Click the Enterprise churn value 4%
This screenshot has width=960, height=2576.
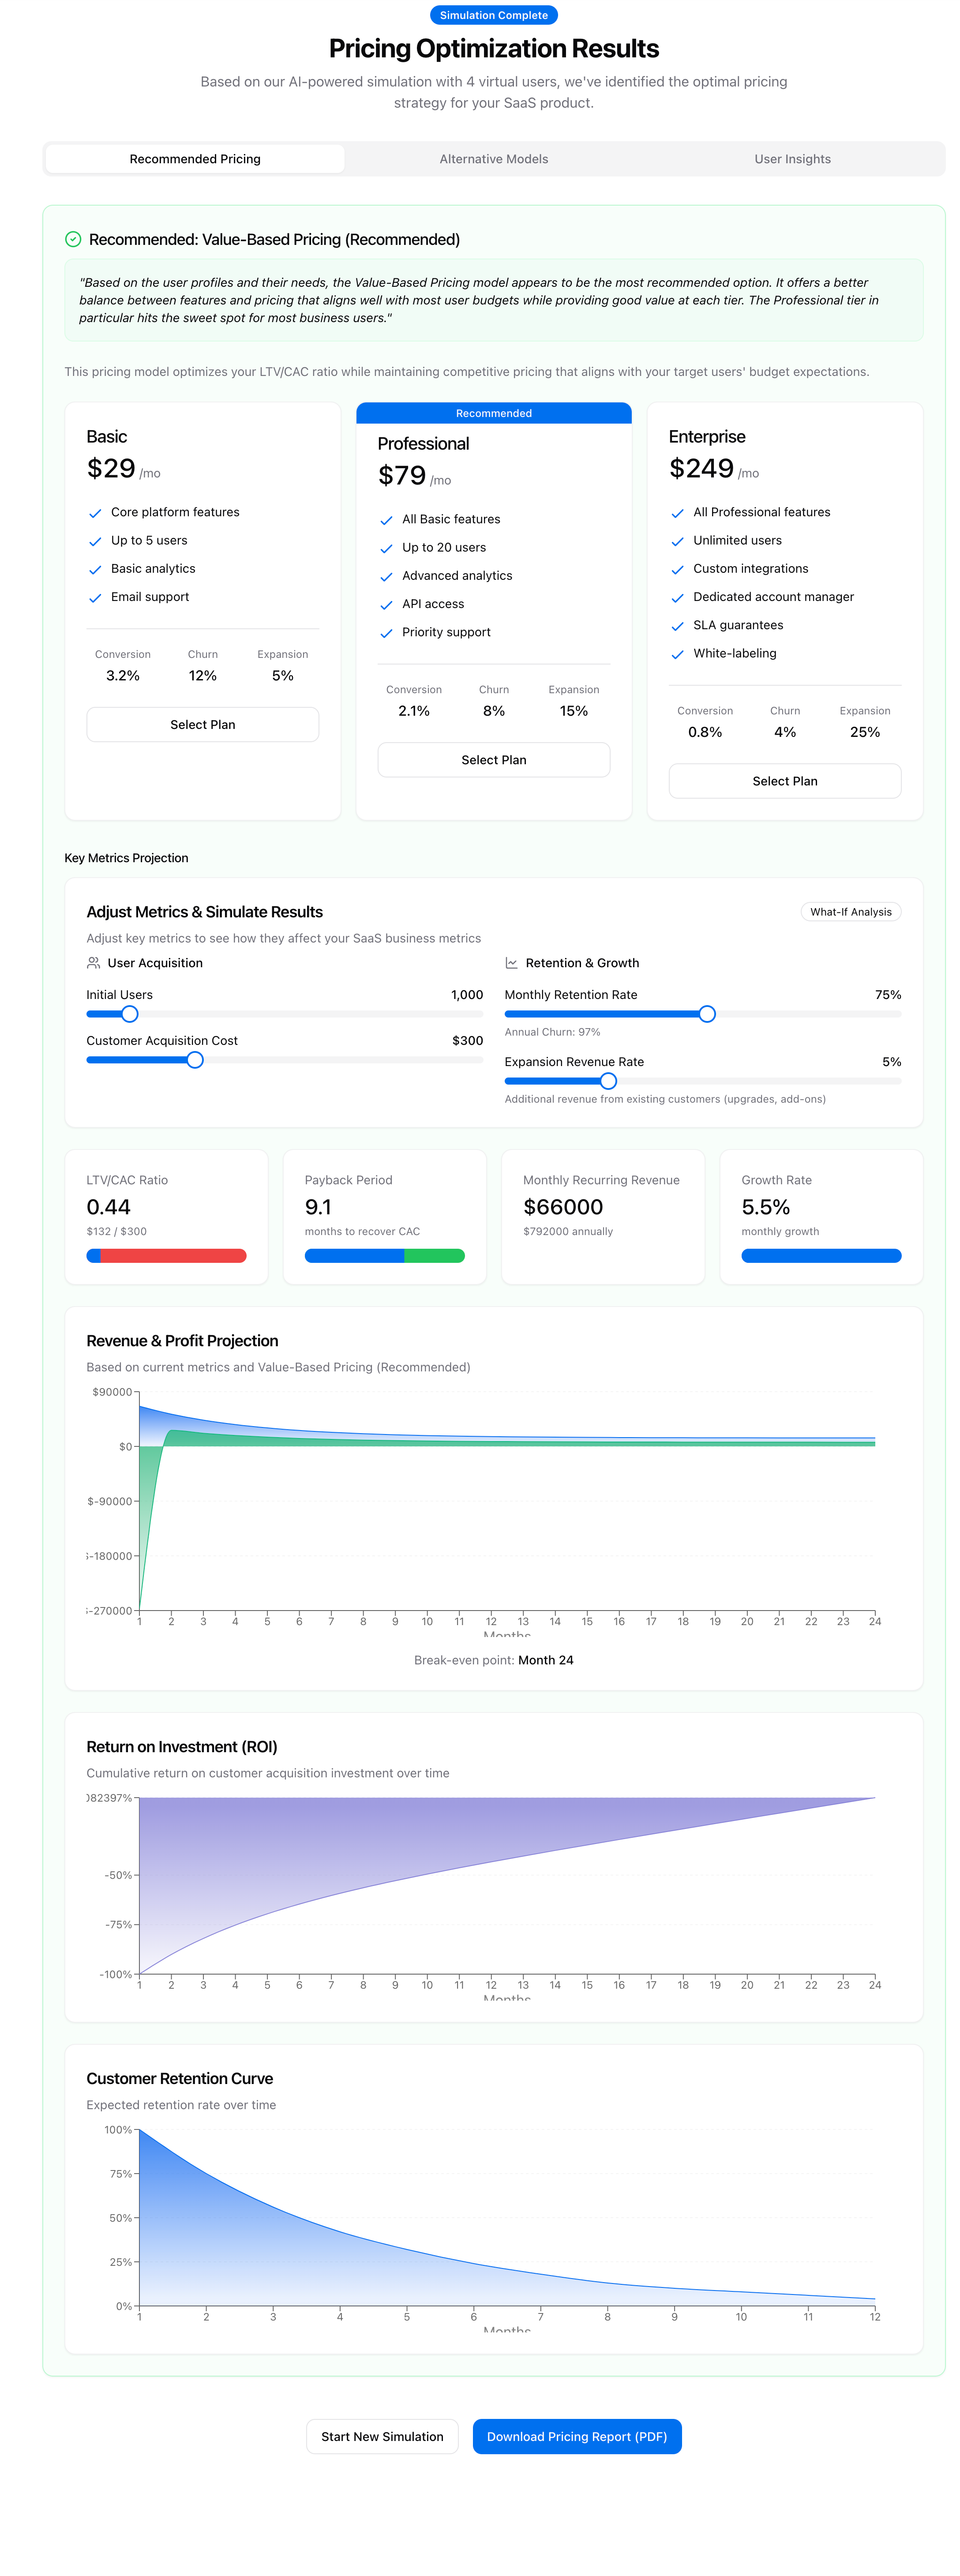coord(785,732)
